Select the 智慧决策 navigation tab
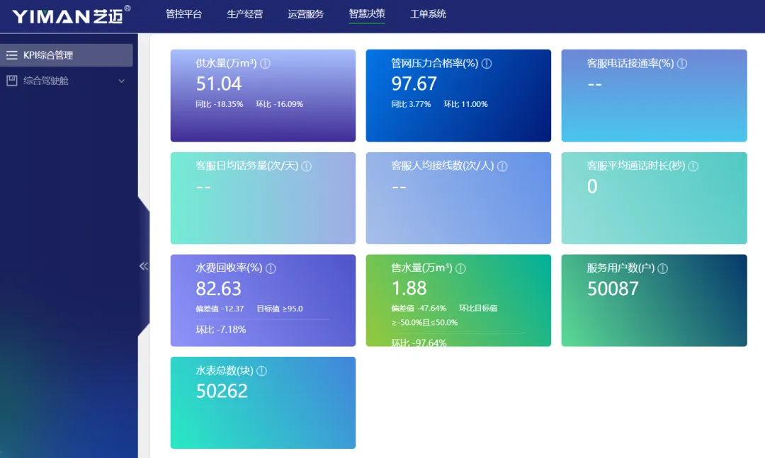The image size is (765, 458). click(x=367, y=14)
